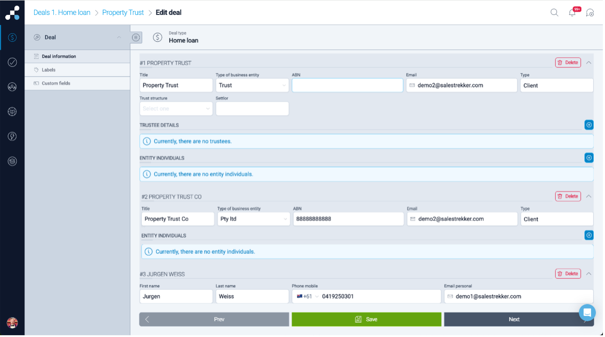Screen dimensions: 605x337
Task: Click the Email personal field
Action: click(519, 296)
